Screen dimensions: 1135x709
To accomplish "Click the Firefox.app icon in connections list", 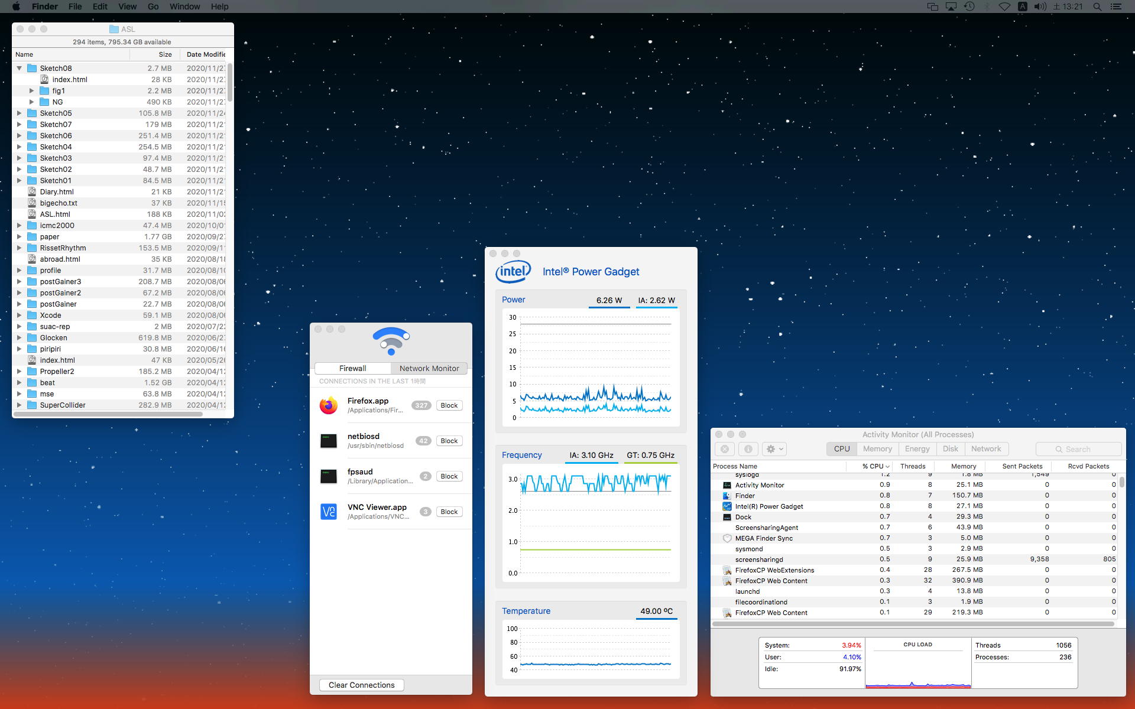I will tap(329, 405).
